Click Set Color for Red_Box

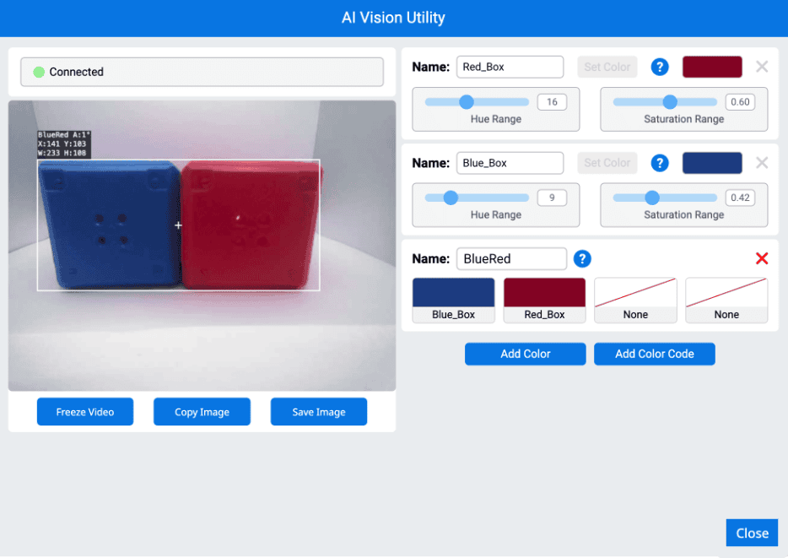607,67
